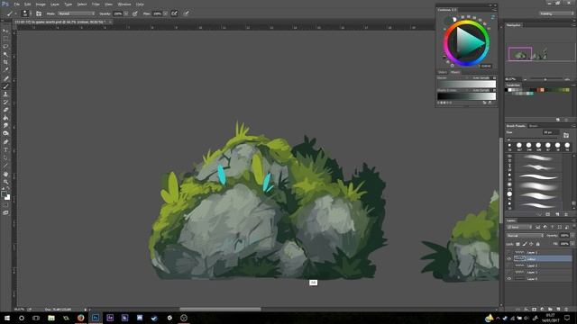
Task: Select the Eraser tool
Action: point(5,110)
